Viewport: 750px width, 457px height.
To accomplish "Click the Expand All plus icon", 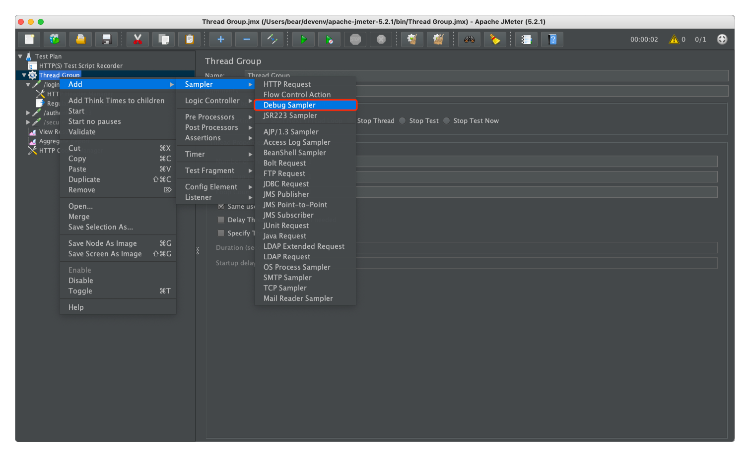I will click(220, 39).
